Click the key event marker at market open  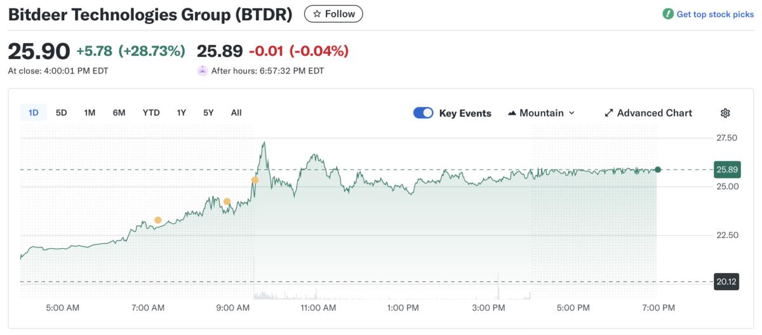(255, 180)
